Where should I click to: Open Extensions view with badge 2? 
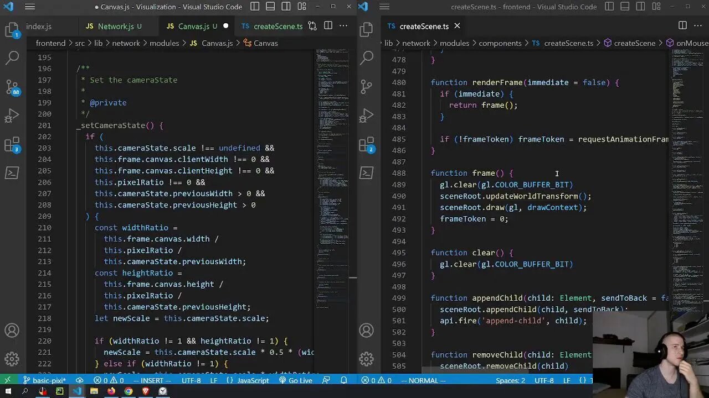tap(366, 145)
